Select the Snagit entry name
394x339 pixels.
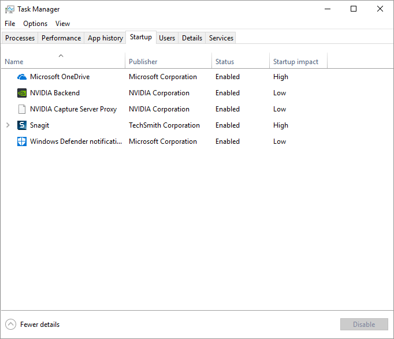pyautogui.click(x=39, y=125)
